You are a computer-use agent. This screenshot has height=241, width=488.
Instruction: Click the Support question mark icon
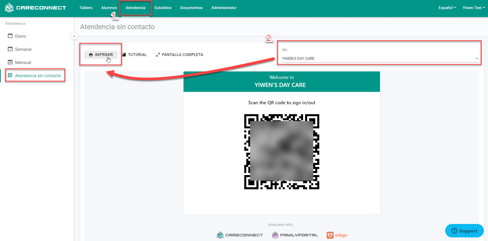point(454,231)
